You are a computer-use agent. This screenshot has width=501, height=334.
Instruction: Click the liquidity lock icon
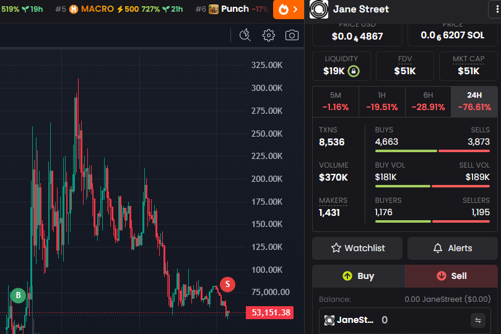(x=354, y=71)
